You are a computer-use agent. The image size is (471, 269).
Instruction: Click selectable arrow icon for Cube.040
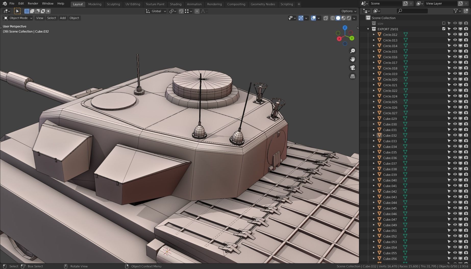point(449,180)
